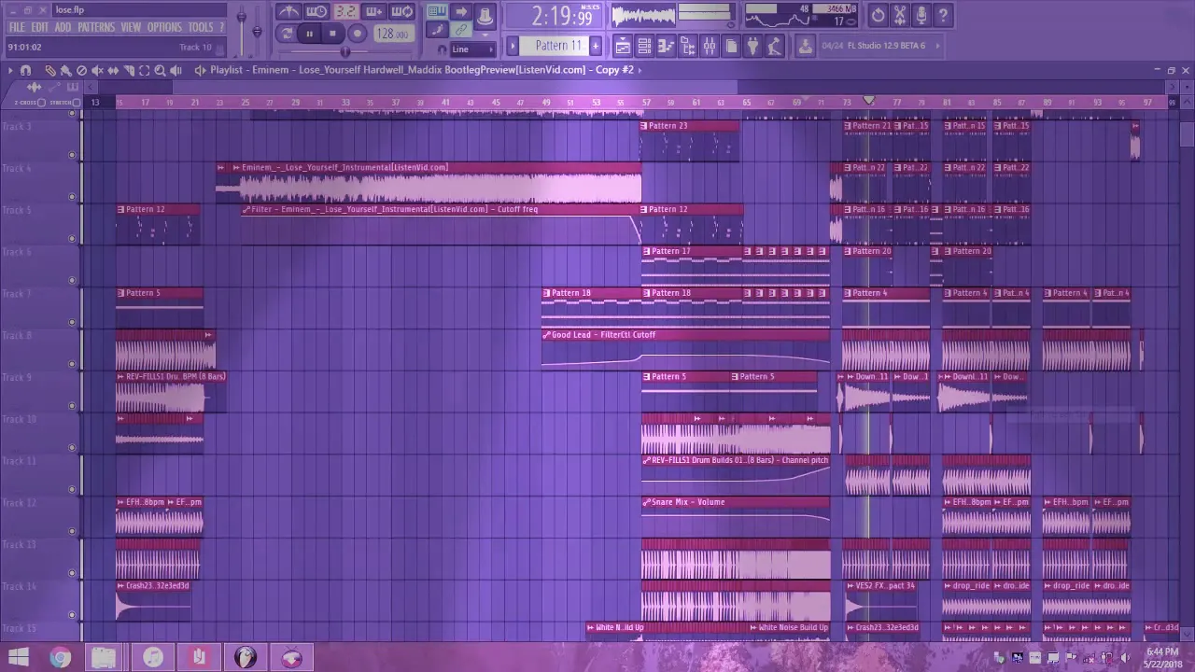Open the PATTERNS menu
Image resolution: width=1195 pixels, height=672 pixels.
[x=96, y=27]
